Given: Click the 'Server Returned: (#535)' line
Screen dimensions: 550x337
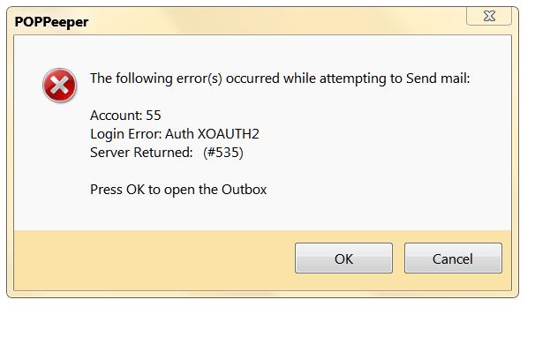Looking at the screenshot, I should pyautogui.click(x=167, y=153).
